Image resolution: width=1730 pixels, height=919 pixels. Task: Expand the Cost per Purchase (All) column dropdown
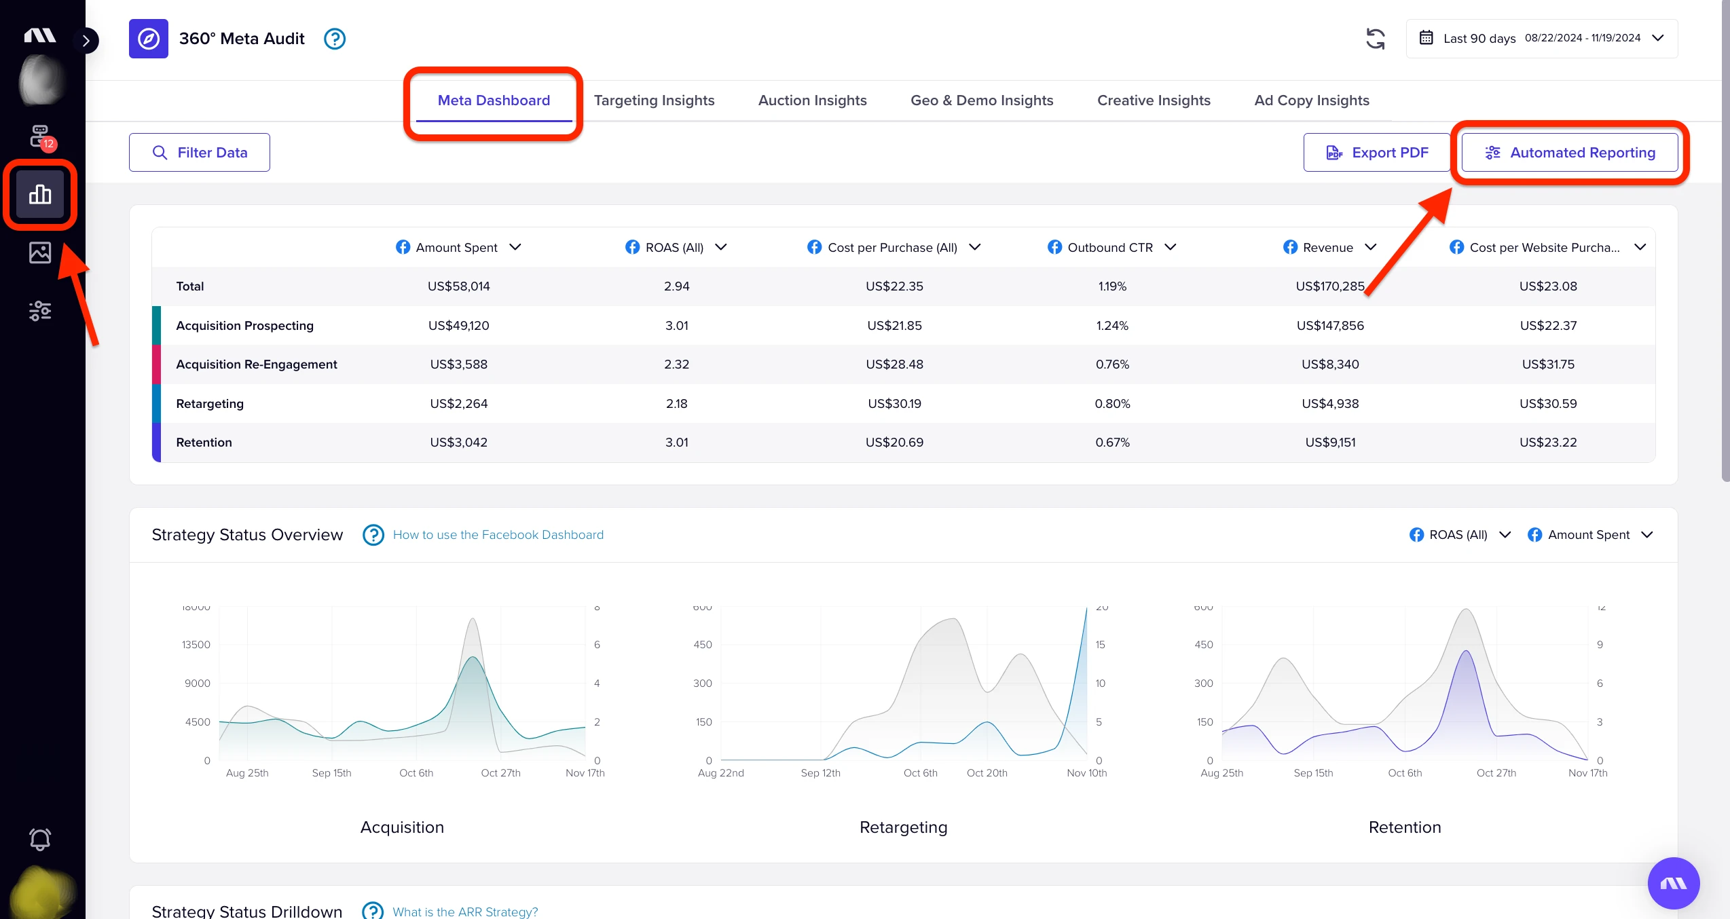click(975, 247)
